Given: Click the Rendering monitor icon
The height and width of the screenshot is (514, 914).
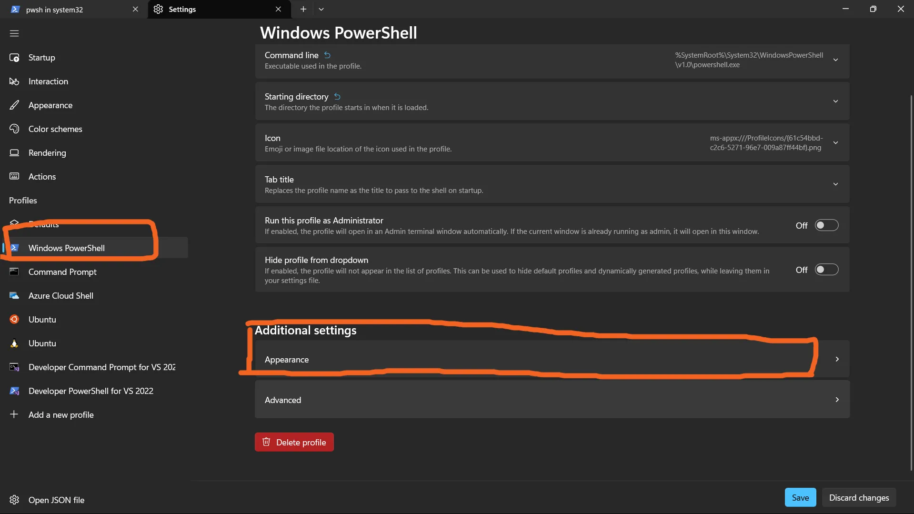Looking at the screenshot, I should [x=14, y=153].
